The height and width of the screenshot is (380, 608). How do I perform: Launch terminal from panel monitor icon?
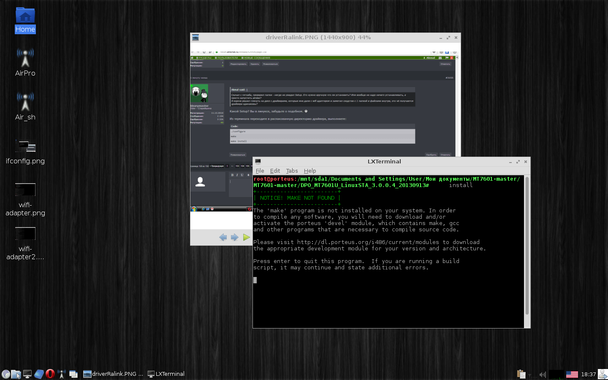[27, 374]
